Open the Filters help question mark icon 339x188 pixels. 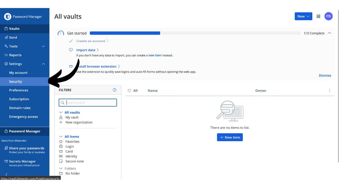[x=114, y=90]
